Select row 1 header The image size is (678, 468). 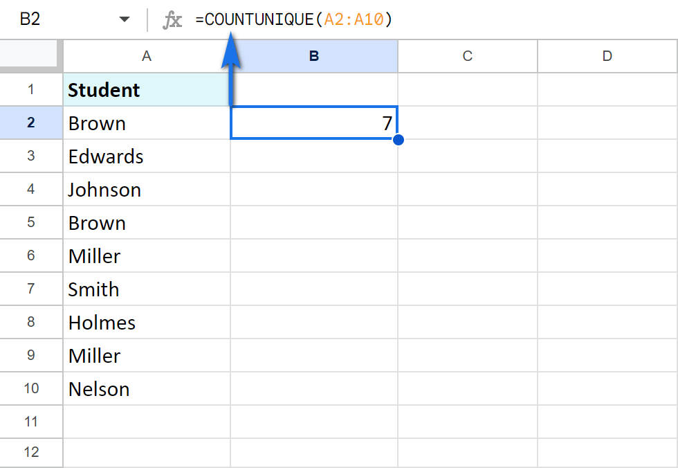31,89
